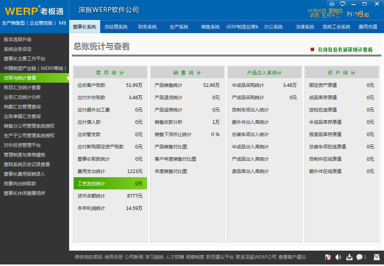
Task: Click 修改我的密码 link in footer
Action: pos(89,257)
